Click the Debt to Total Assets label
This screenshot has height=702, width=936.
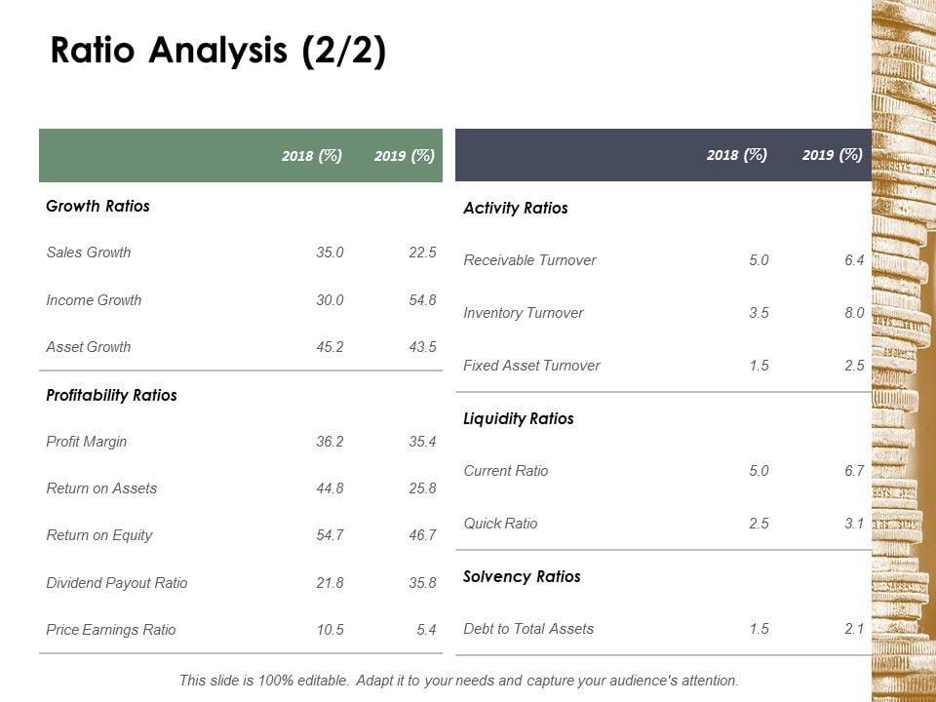528,629
